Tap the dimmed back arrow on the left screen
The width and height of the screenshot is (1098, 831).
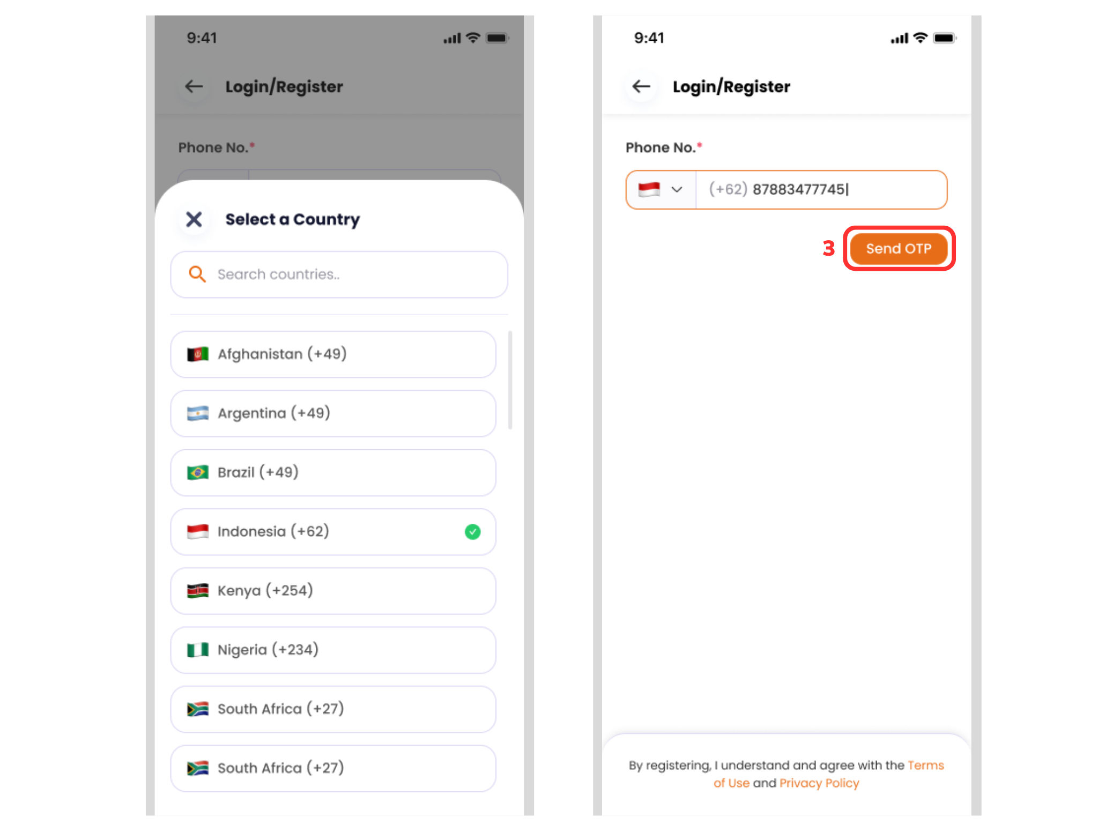pyautogui.click(x=194, y=86)
